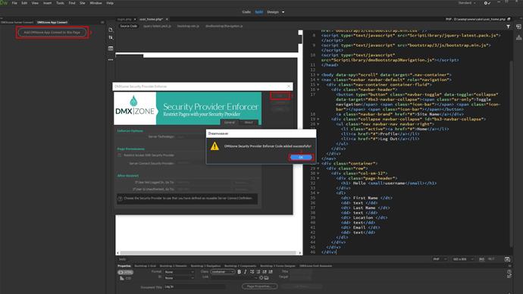The image size is (523, 294).
Task: Collapse code line 14 nav tag
Action: 318,80
